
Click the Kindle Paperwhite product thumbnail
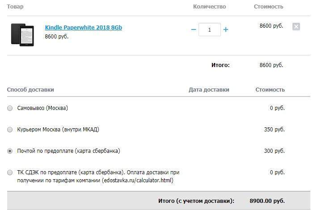click(22, 34)
